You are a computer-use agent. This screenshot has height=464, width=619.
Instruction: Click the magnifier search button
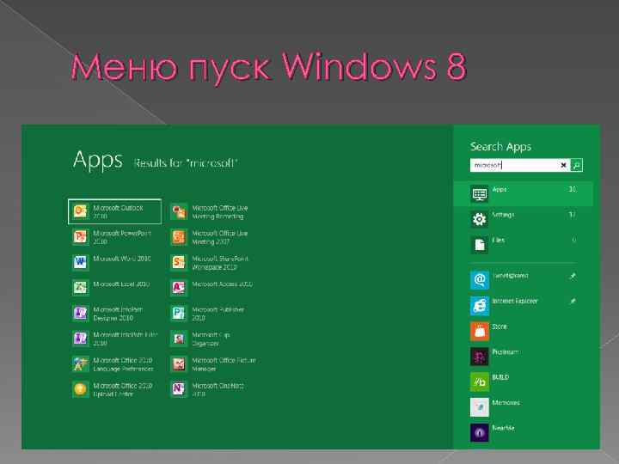(x=576, y=165)
